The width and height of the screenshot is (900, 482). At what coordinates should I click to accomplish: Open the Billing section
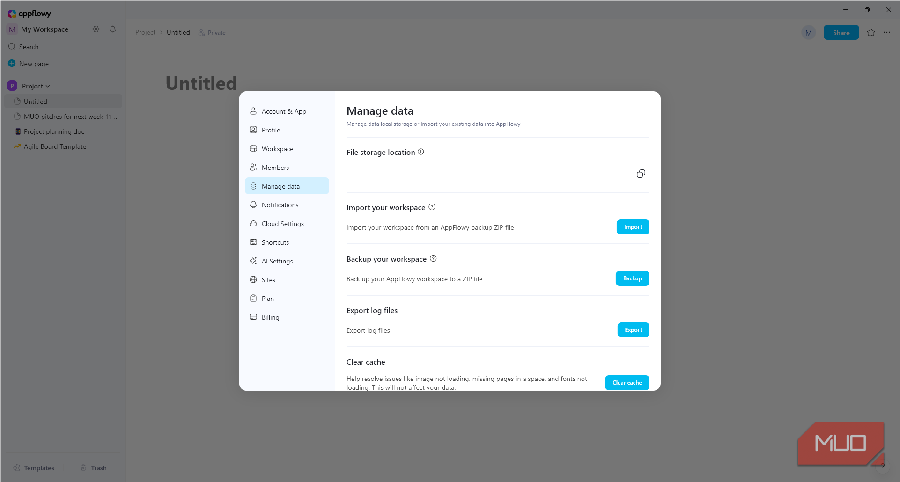click(x=287, y=317)
